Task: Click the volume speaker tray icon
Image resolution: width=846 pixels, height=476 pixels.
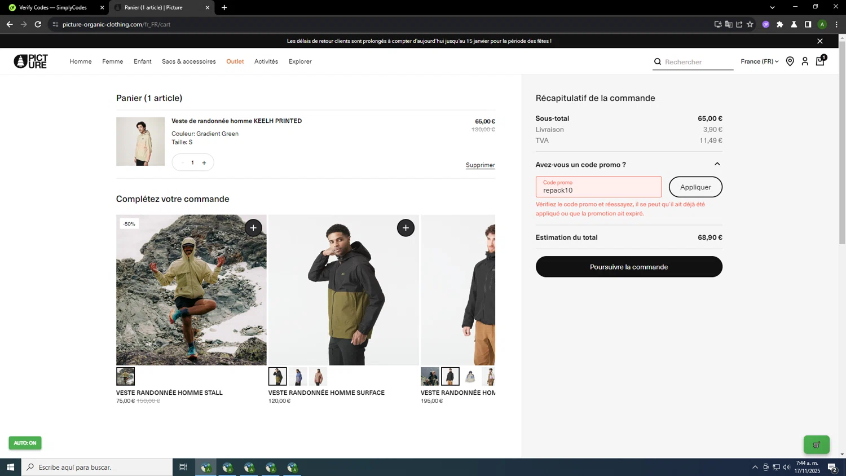Action: coord(786,467)
